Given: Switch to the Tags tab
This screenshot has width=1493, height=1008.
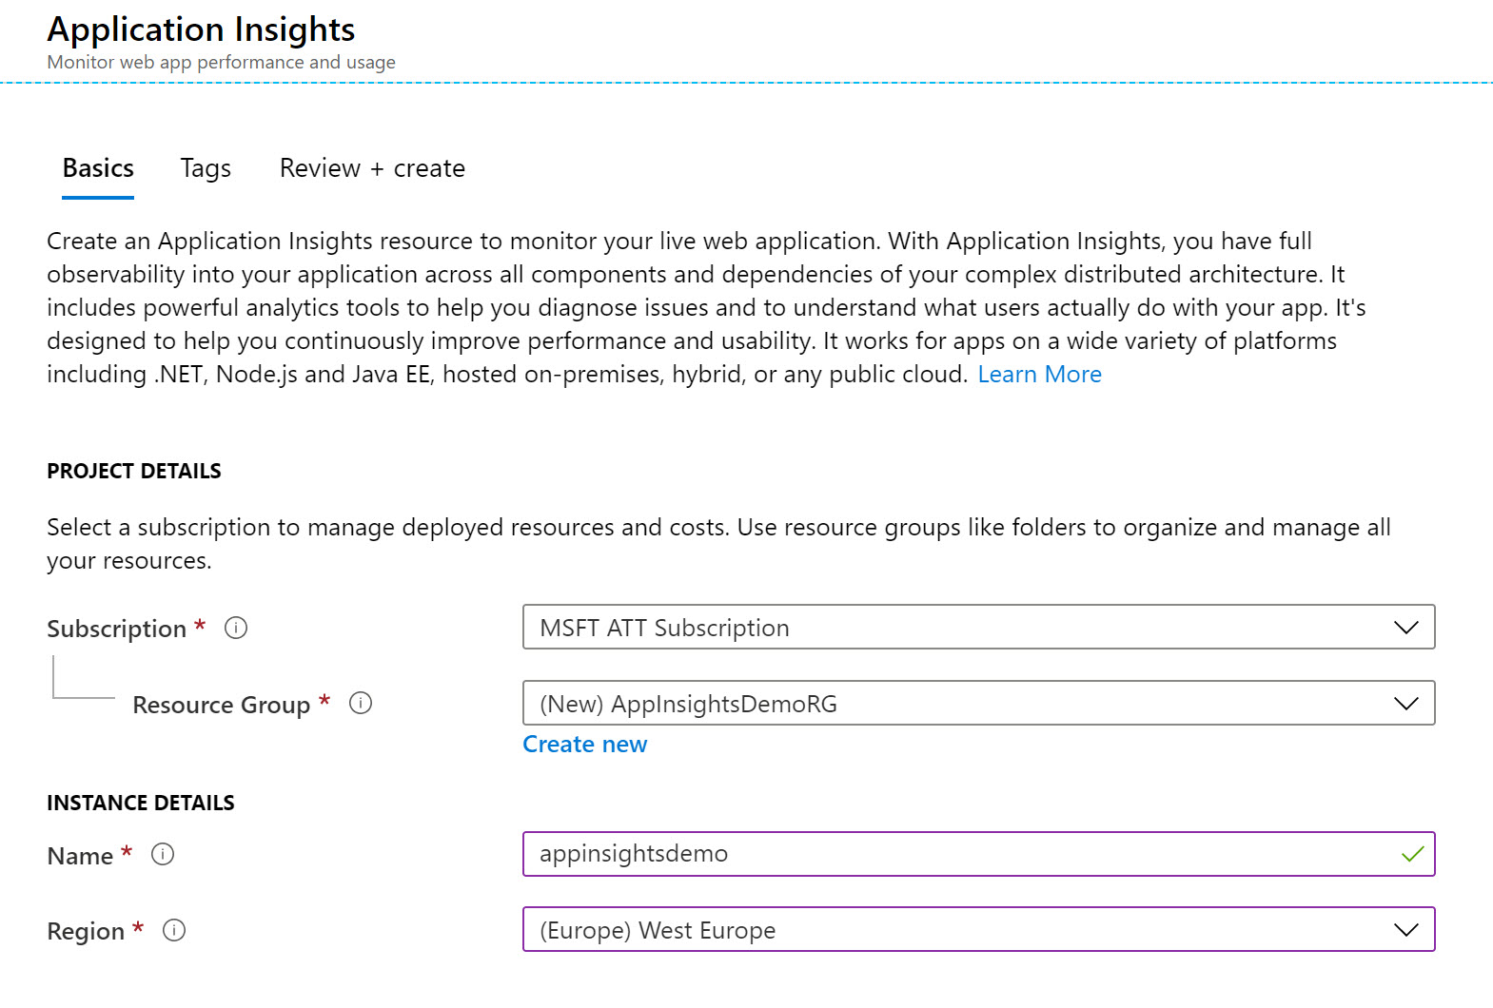Looking at the screenshot, I should point(206,168).
